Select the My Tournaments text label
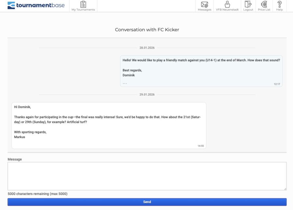Viewport: 293px width, 210px height. pos(83,10)
